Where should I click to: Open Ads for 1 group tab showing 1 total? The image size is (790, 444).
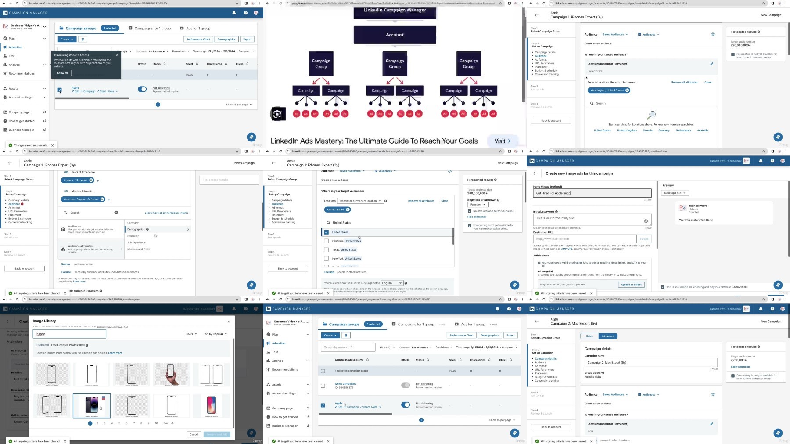(476, 325)
